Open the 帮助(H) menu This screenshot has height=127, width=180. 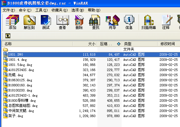click(x=94, y=10)
